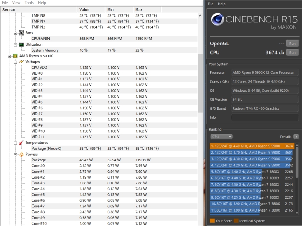Screen dimensions: 302x226
Task: Click the Fans category fan icon
Action: [21, 33]
